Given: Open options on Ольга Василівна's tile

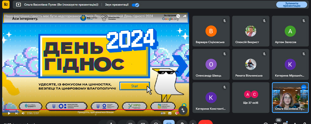Looking at the screenshot, I should pyautogui.click(x=304, y=87).
